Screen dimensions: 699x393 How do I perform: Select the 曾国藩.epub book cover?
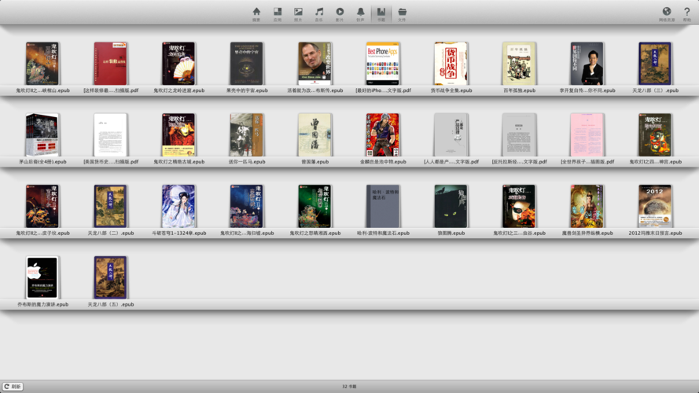click(x=315, y=135)
